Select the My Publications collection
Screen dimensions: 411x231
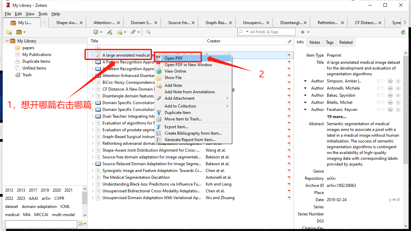click(37, 55)
